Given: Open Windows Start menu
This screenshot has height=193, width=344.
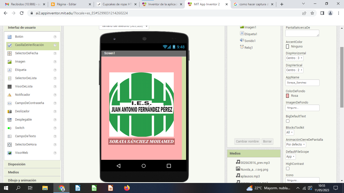Looking at the screenshot, I should click(6, 188).
